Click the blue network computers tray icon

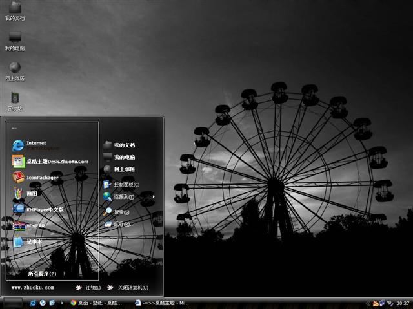(383, 303)
